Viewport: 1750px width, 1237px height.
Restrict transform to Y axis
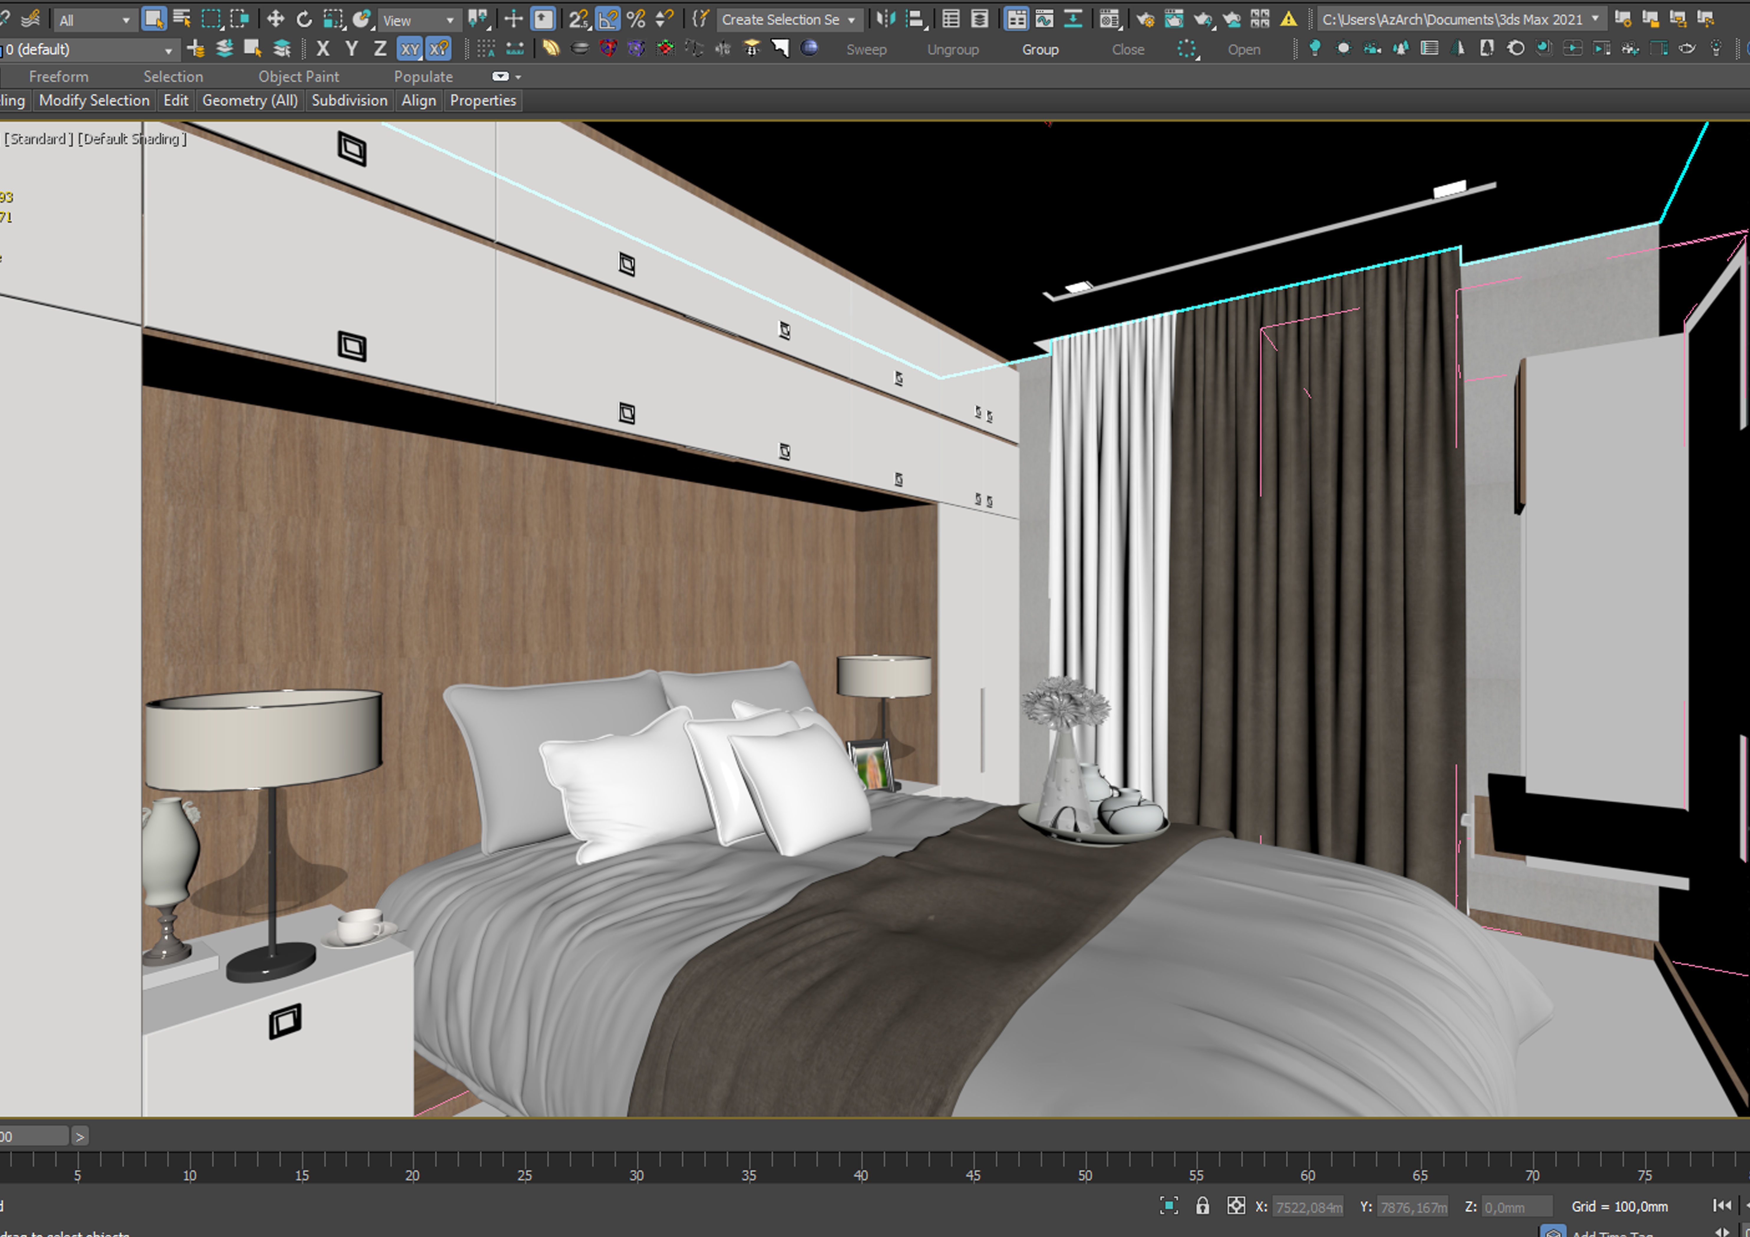[x=351, y=49]
